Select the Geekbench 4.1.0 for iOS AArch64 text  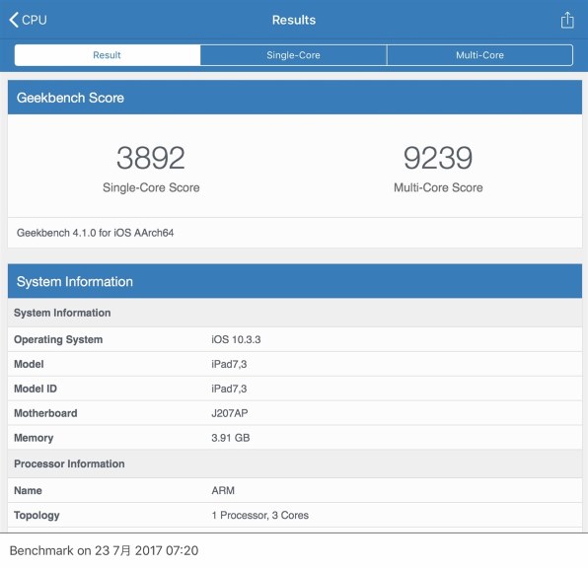click(x=96, y=233)
